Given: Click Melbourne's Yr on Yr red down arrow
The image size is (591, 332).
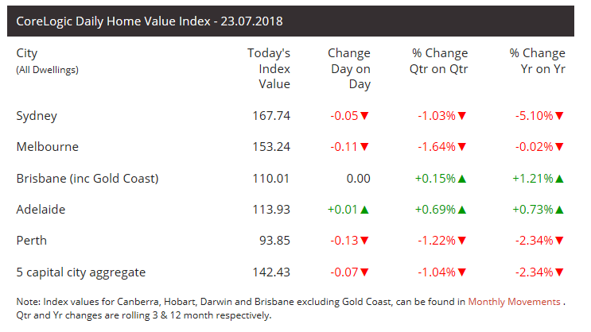Looking at the screenshot, I should (x=560, y=148).
